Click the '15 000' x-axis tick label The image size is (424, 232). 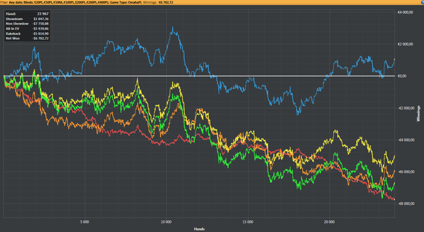pyautogui.click(x=248, y=222)
